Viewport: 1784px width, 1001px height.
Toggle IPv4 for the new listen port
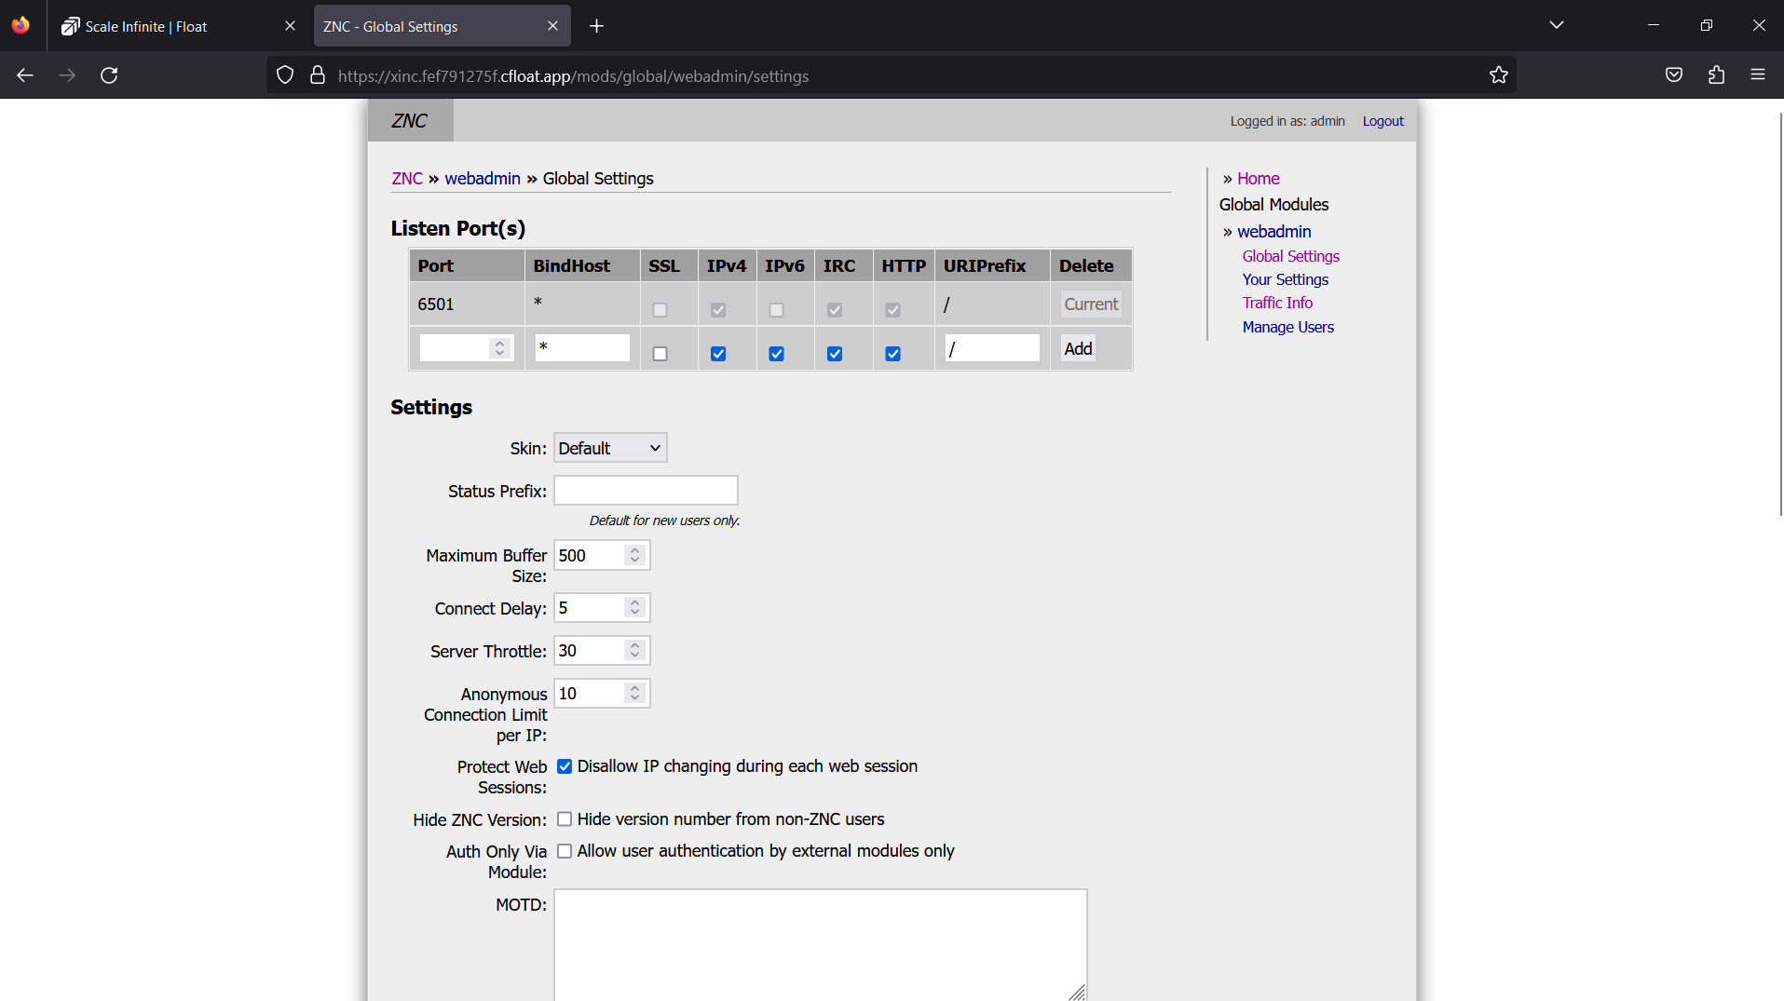pos(718,354)
